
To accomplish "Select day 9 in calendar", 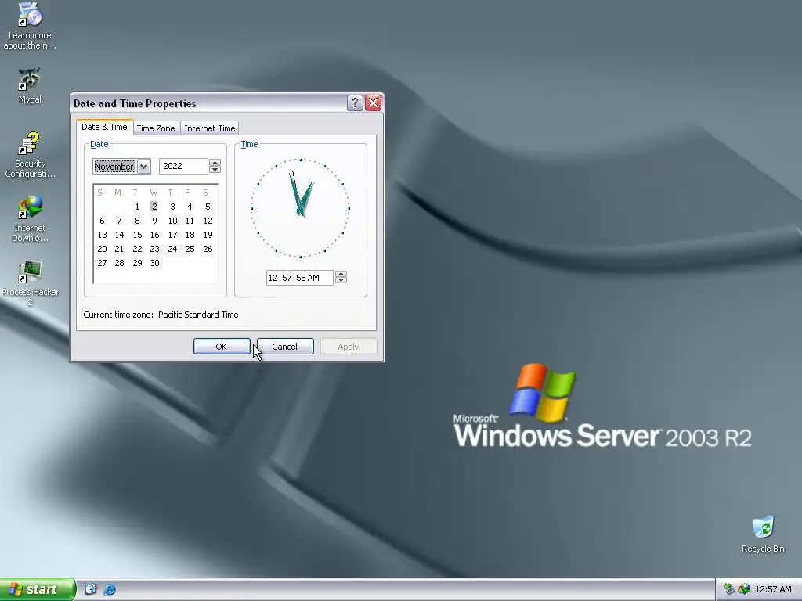I will 154,221.
